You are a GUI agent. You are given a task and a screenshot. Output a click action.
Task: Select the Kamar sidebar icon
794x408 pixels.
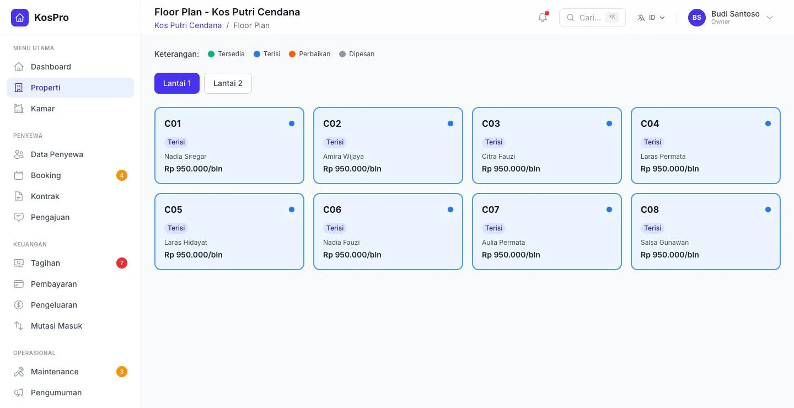(19, 109)
